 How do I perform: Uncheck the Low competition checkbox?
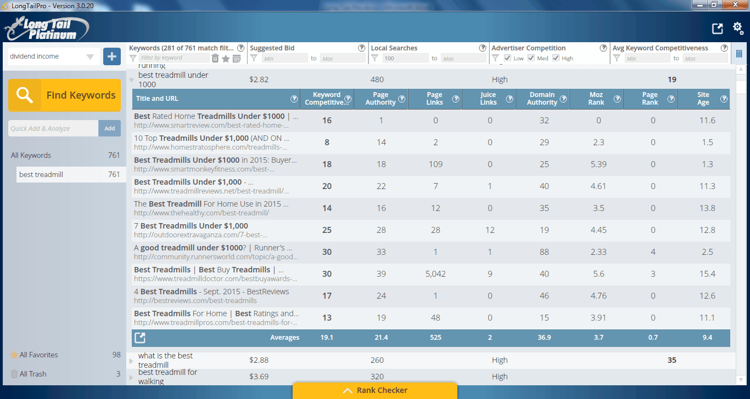(507, 58)
